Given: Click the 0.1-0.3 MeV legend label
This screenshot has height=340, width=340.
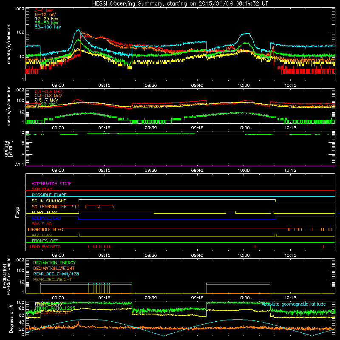Looking at the screenshot, I should [x=48, y=91].
